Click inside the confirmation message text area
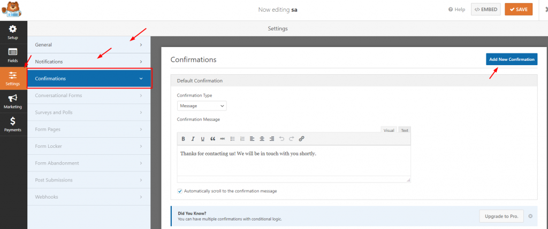548x229 pixels. (x=294, y=161)
